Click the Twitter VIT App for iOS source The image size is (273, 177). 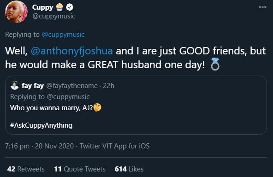(x=114, y=146)
